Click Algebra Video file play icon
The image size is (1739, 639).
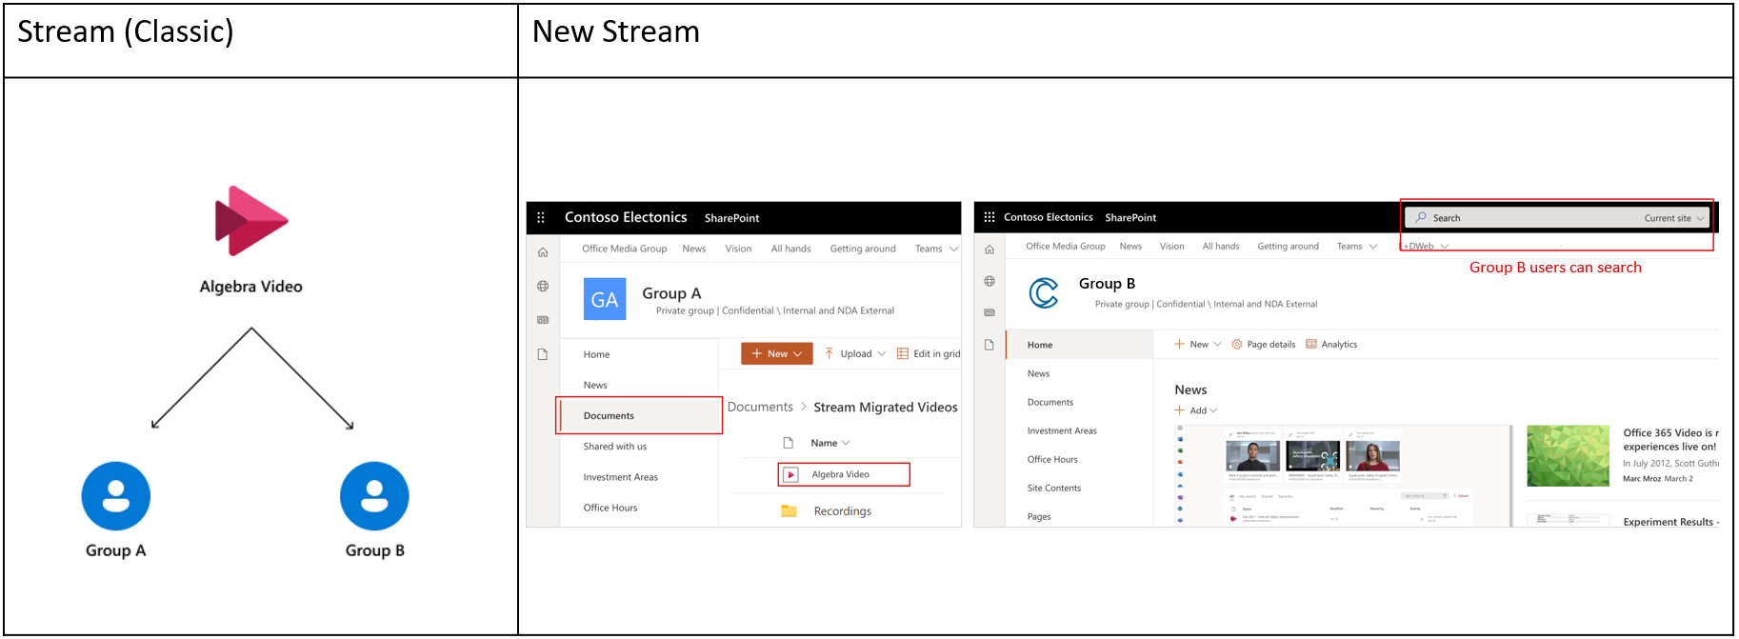click(790, 474)
